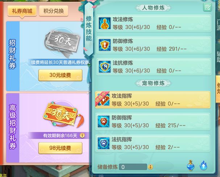Screen dimensions: 220x177
Task: Click the 储备修炼 value field
Action: click(x=133, y=167)
